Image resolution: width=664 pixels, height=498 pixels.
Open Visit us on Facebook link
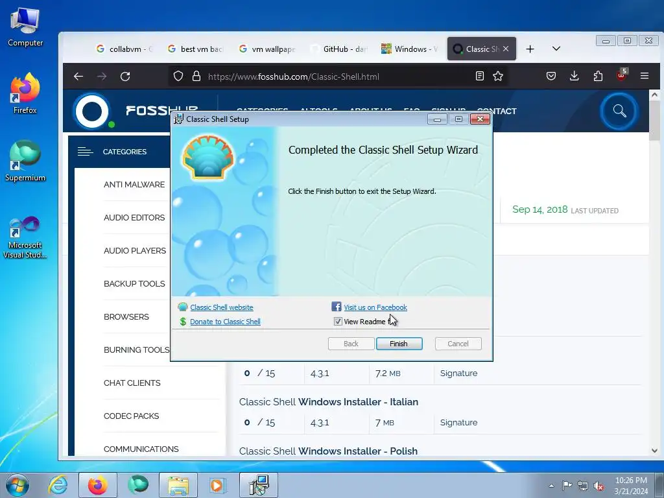click(x=375, y=307)
